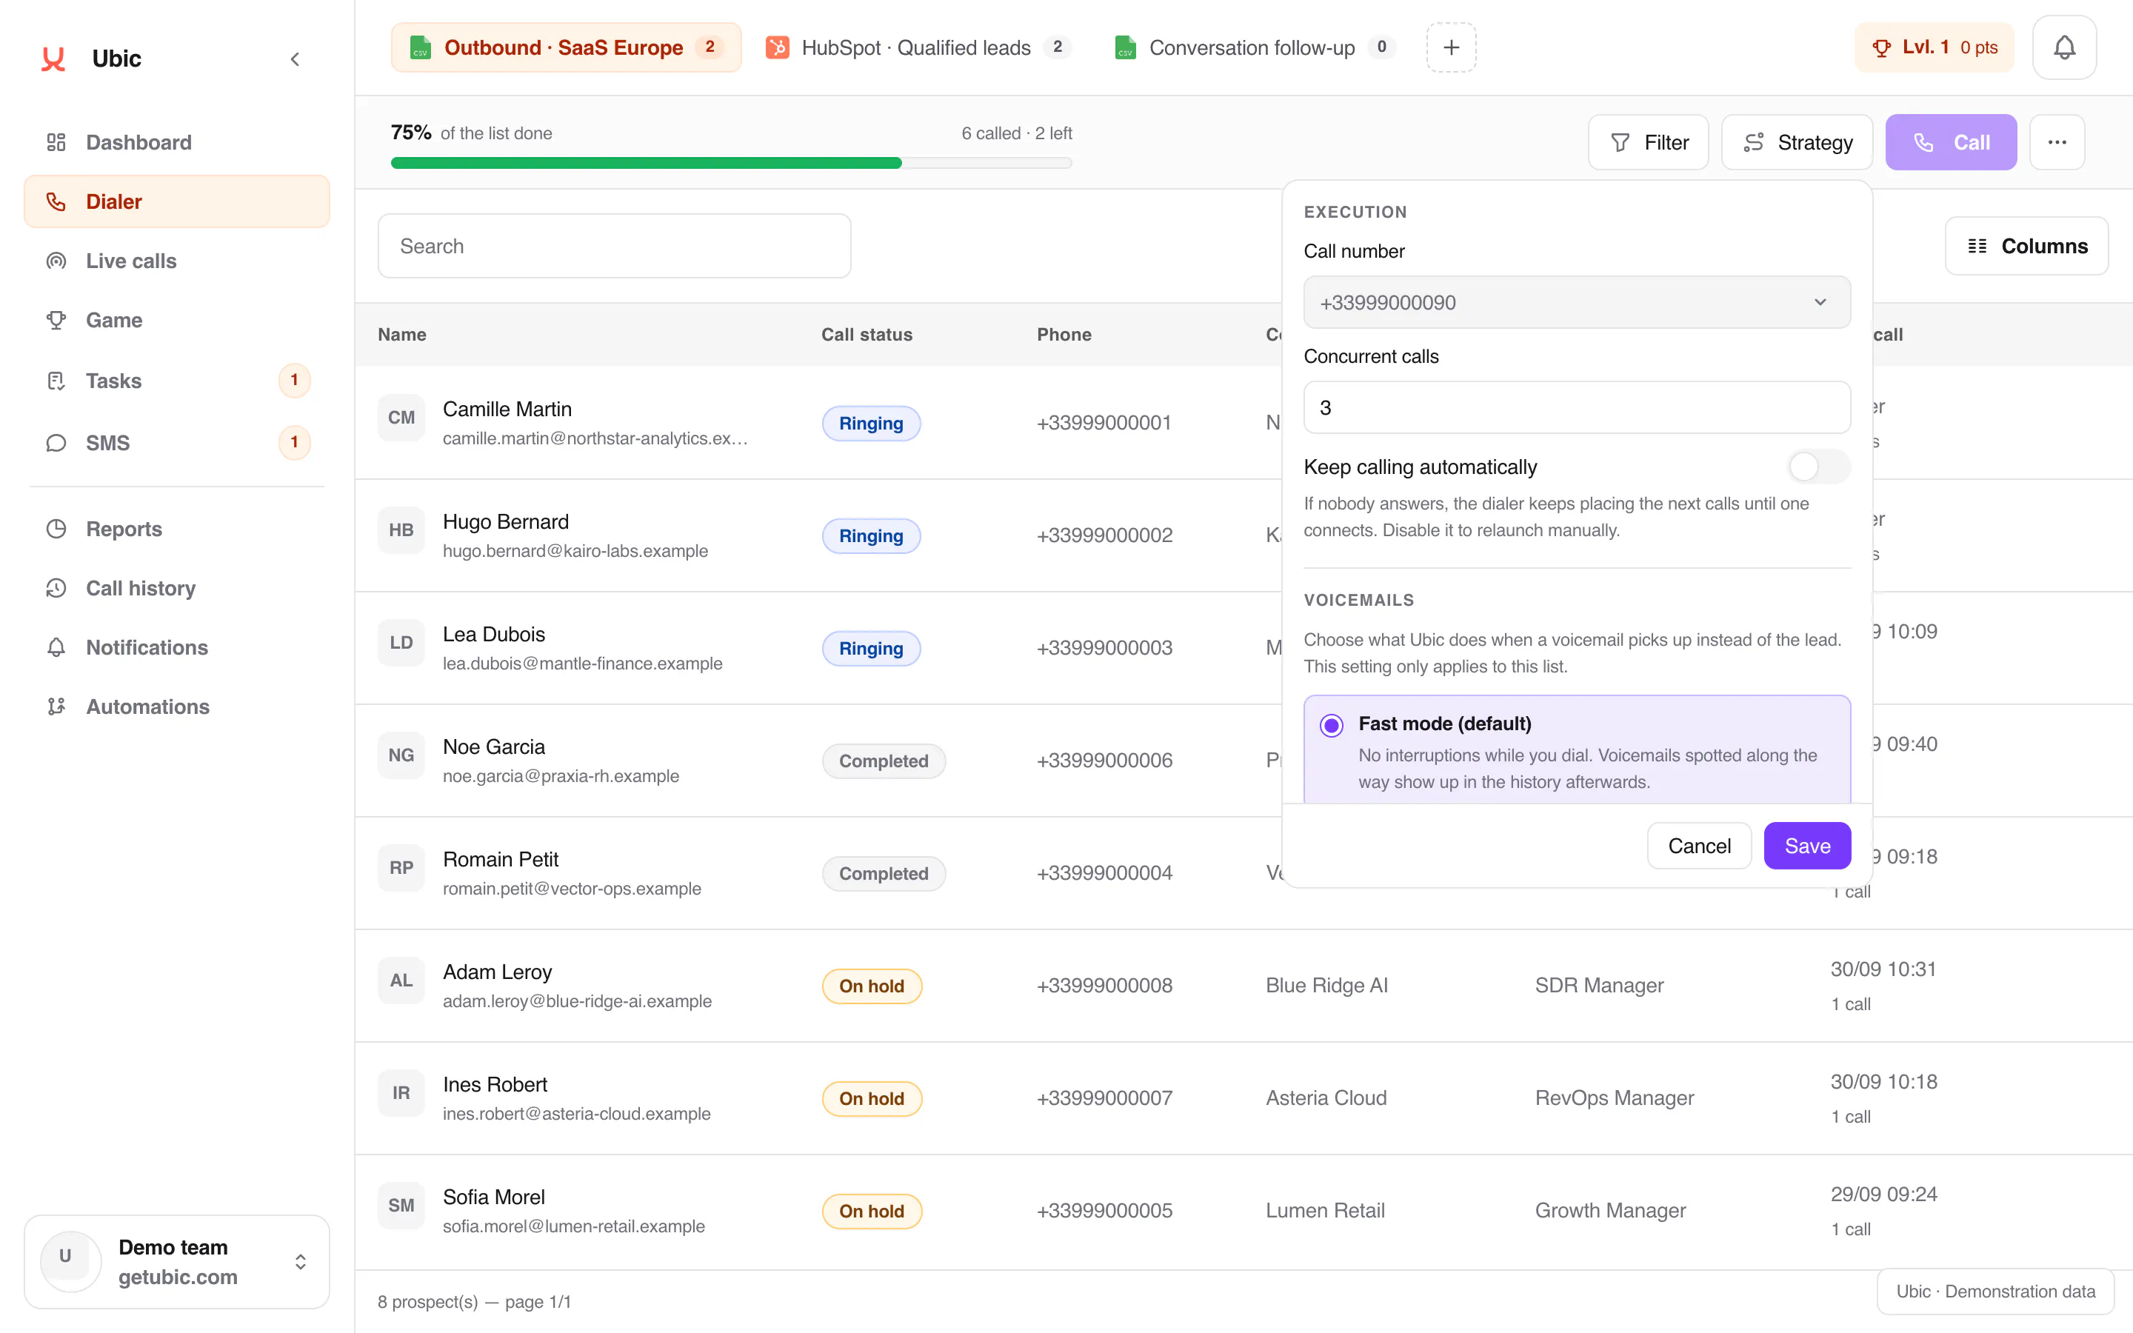Click Sofia Morel's phone number
The width and height of the screenshot is (2133, 1333).
[x=1104, y=1211]
